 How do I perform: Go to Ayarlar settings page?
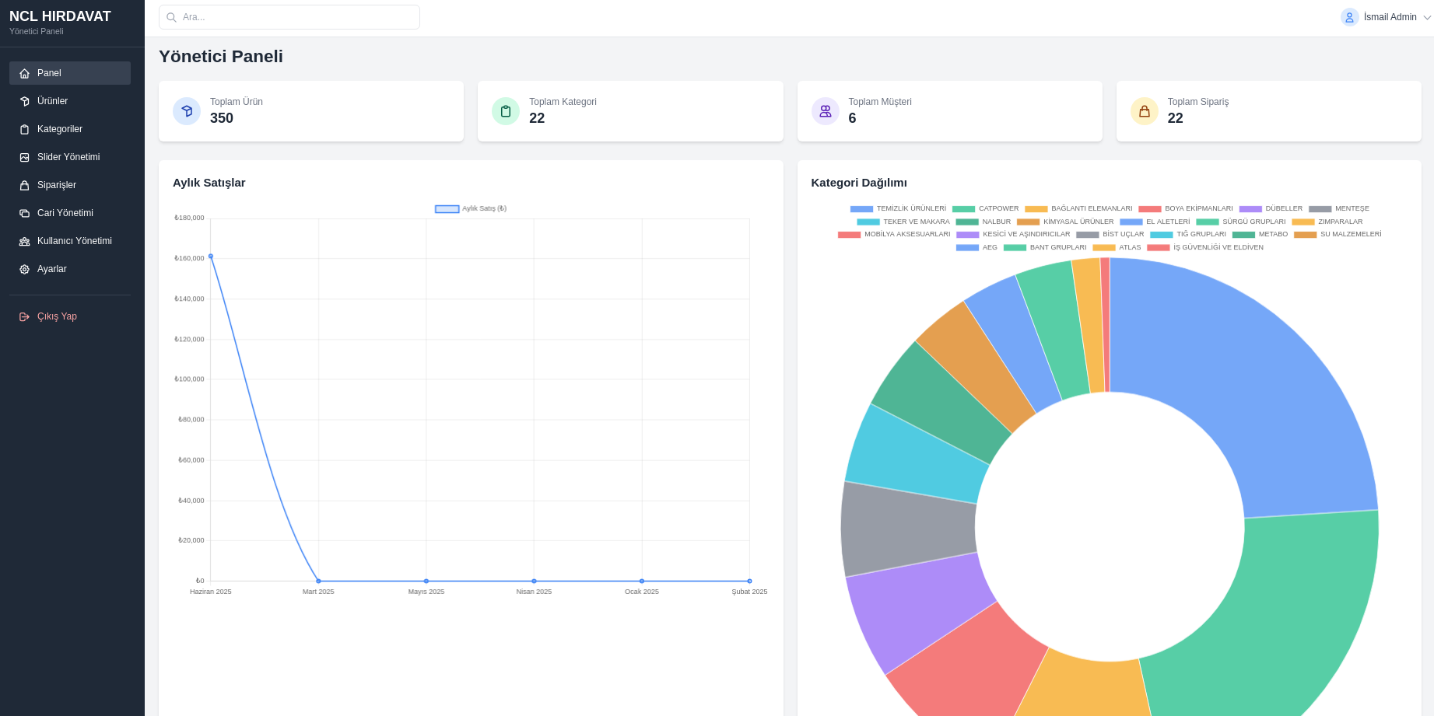(x=70, y=269)
